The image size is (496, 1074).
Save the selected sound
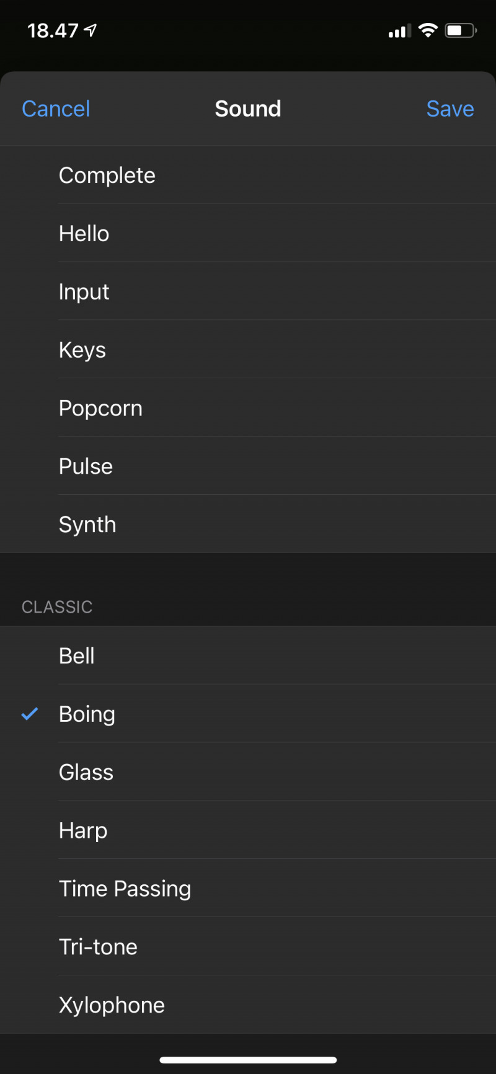coord(450,109)
